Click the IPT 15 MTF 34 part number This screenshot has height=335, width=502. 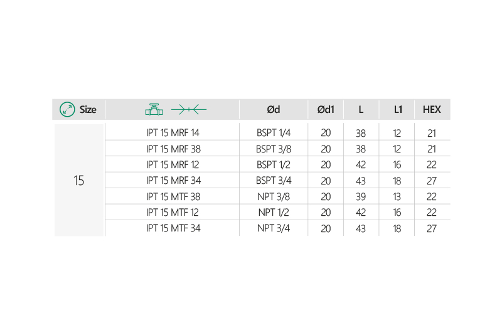coord(173,228)
